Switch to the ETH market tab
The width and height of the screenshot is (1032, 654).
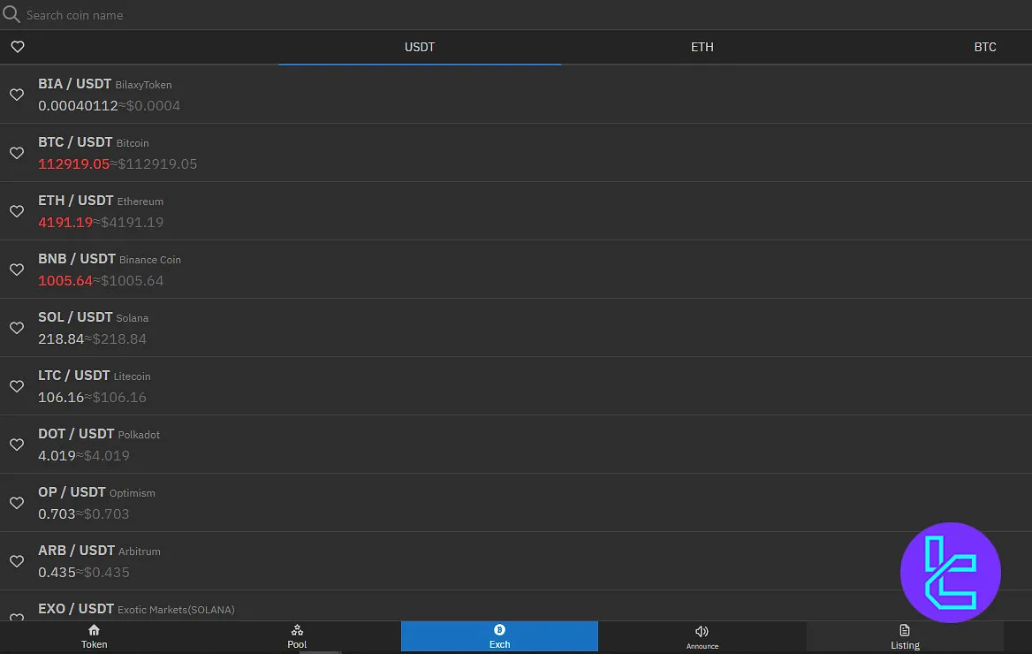702,47
